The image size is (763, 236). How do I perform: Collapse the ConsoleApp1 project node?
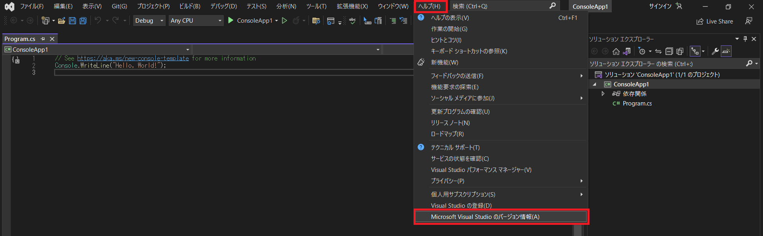pos(595,84)
